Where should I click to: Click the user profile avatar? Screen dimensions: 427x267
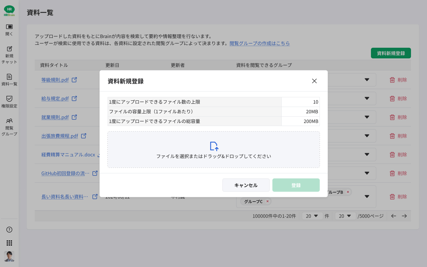pyautogui.click(x=9, y=256)
